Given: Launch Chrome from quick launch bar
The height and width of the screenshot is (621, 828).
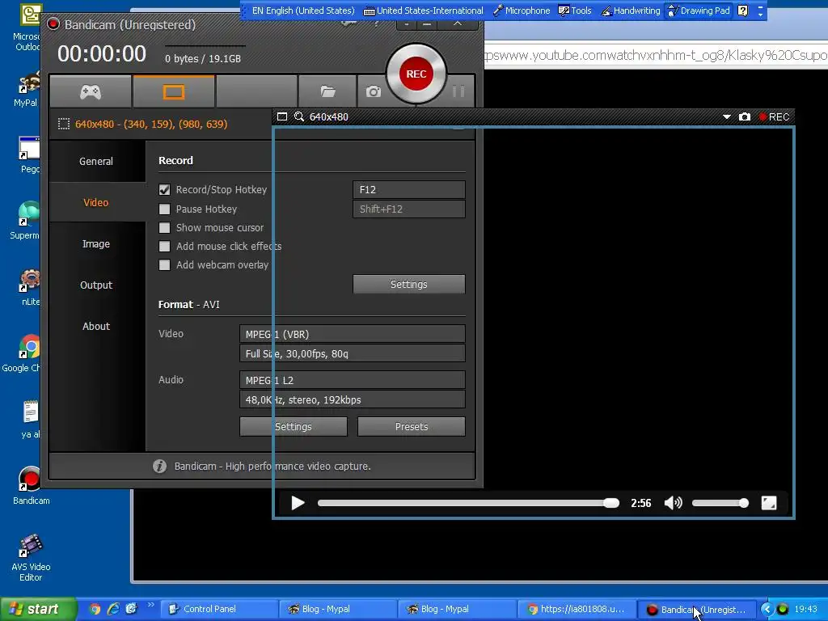Looking at the screenshot, I should [95, 609].
